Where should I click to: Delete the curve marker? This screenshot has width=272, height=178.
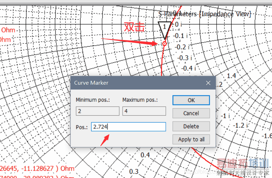(191, 126)
